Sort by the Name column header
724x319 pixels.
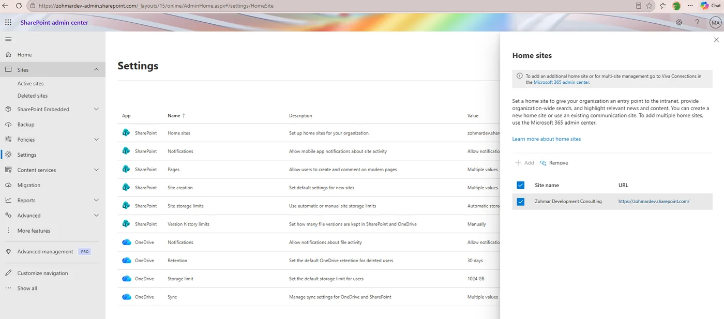176,115
